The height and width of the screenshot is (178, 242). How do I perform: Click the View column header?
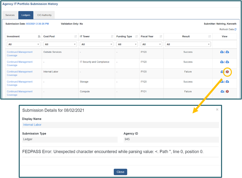click(225, 36)
